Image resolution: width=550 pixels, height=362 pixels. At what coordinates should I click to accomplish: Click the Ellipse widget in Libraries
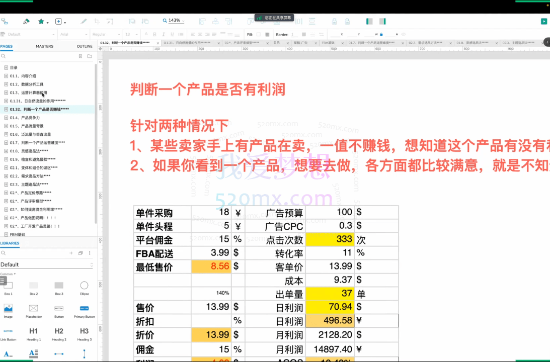pos(84,286)
